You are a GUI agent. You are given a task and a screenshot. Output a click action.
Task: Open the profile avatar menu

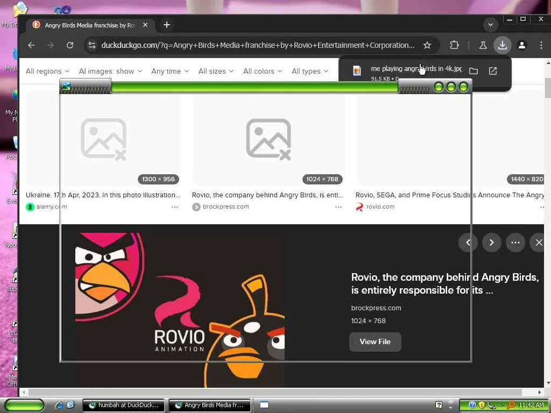coord(522,45)
